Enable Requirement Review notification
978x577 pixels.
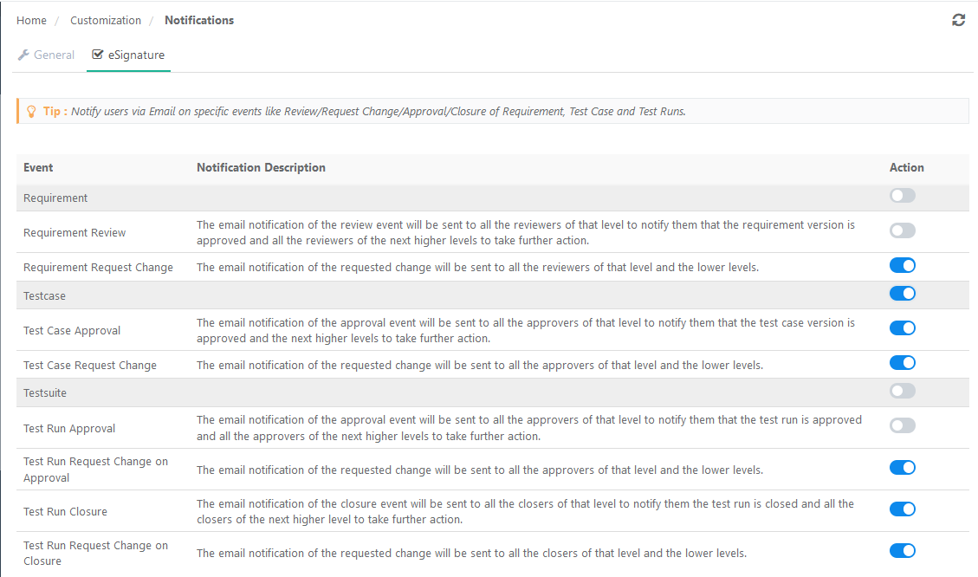(902, 230)
